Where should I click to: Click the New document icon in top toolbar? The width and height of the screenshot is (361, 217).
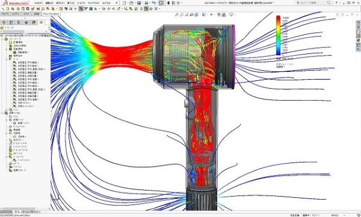click(125, 3)
